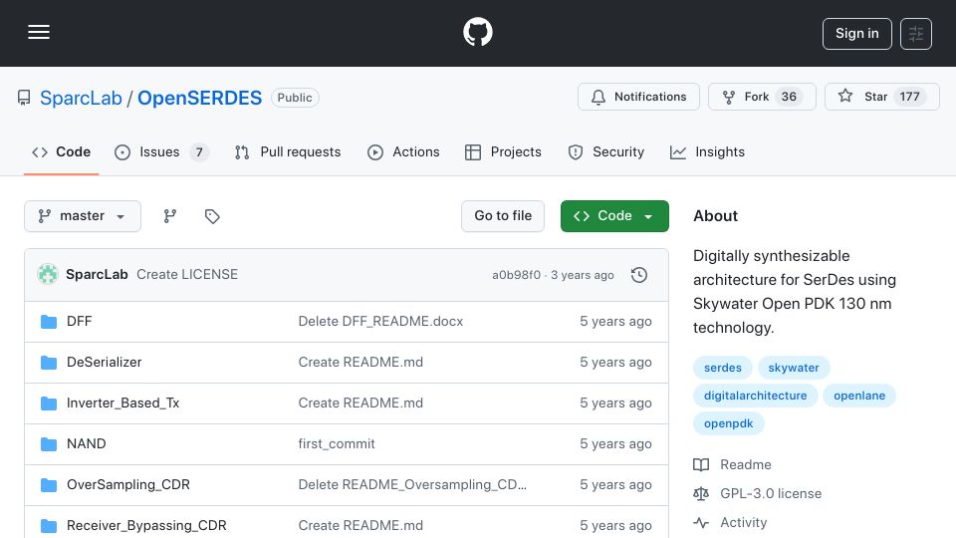Open the commit history clock icon

click(639, 275)
